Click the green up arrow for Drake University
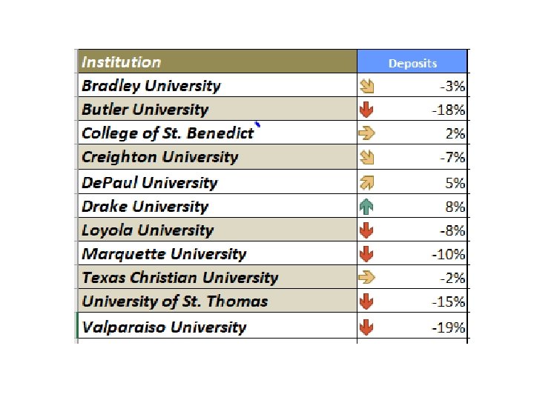Viewport: 534px width, 400px height. click(x=366, y=206)
